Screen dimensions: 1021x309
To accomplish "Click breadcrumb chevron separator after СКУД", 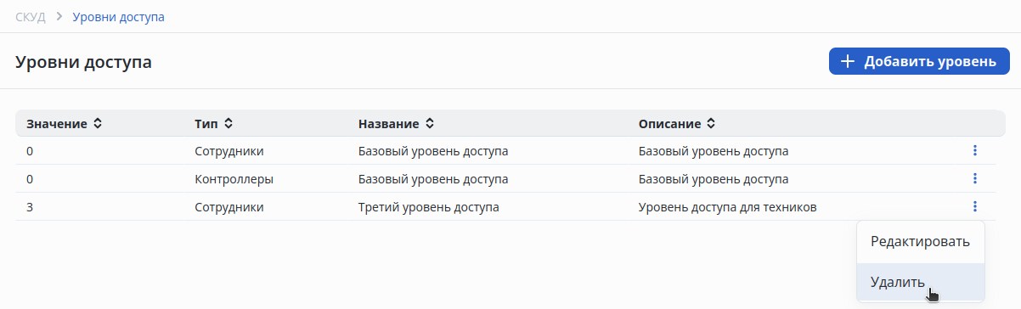I will [x=59, y=17].
